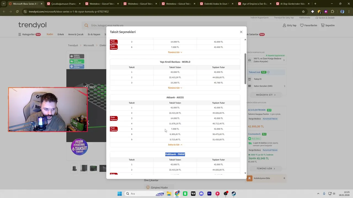The image size is (353, 198).
Task: Select the Kadın category
Action: tap(50, 34)
